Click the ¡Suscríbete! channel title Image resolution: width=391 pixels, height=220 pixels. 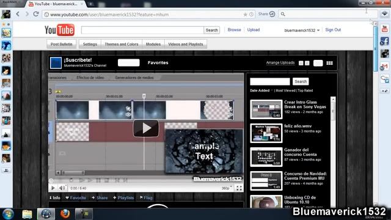pyautogui.click(x=78, y=60)
